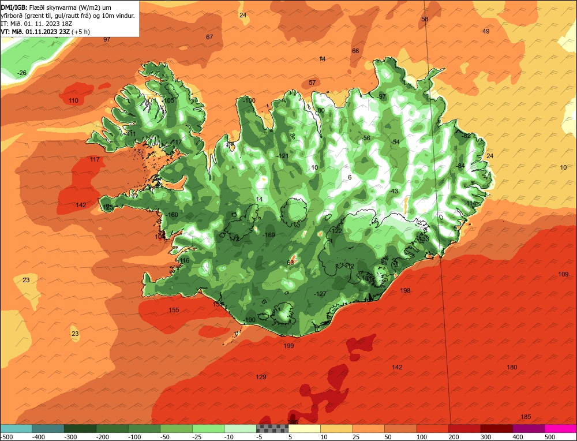Screen dimensions: 577x441
Task: Click the '-114' value in southeast fjords
Action: [470, 204]
